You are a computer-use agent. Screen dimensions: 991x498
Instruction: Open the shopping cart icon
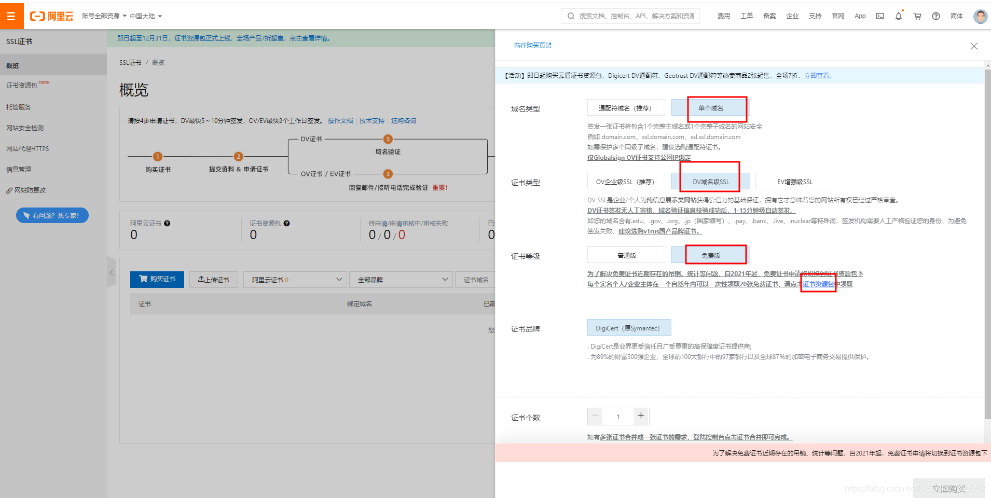pyautogui.click(x=917, y=16)
